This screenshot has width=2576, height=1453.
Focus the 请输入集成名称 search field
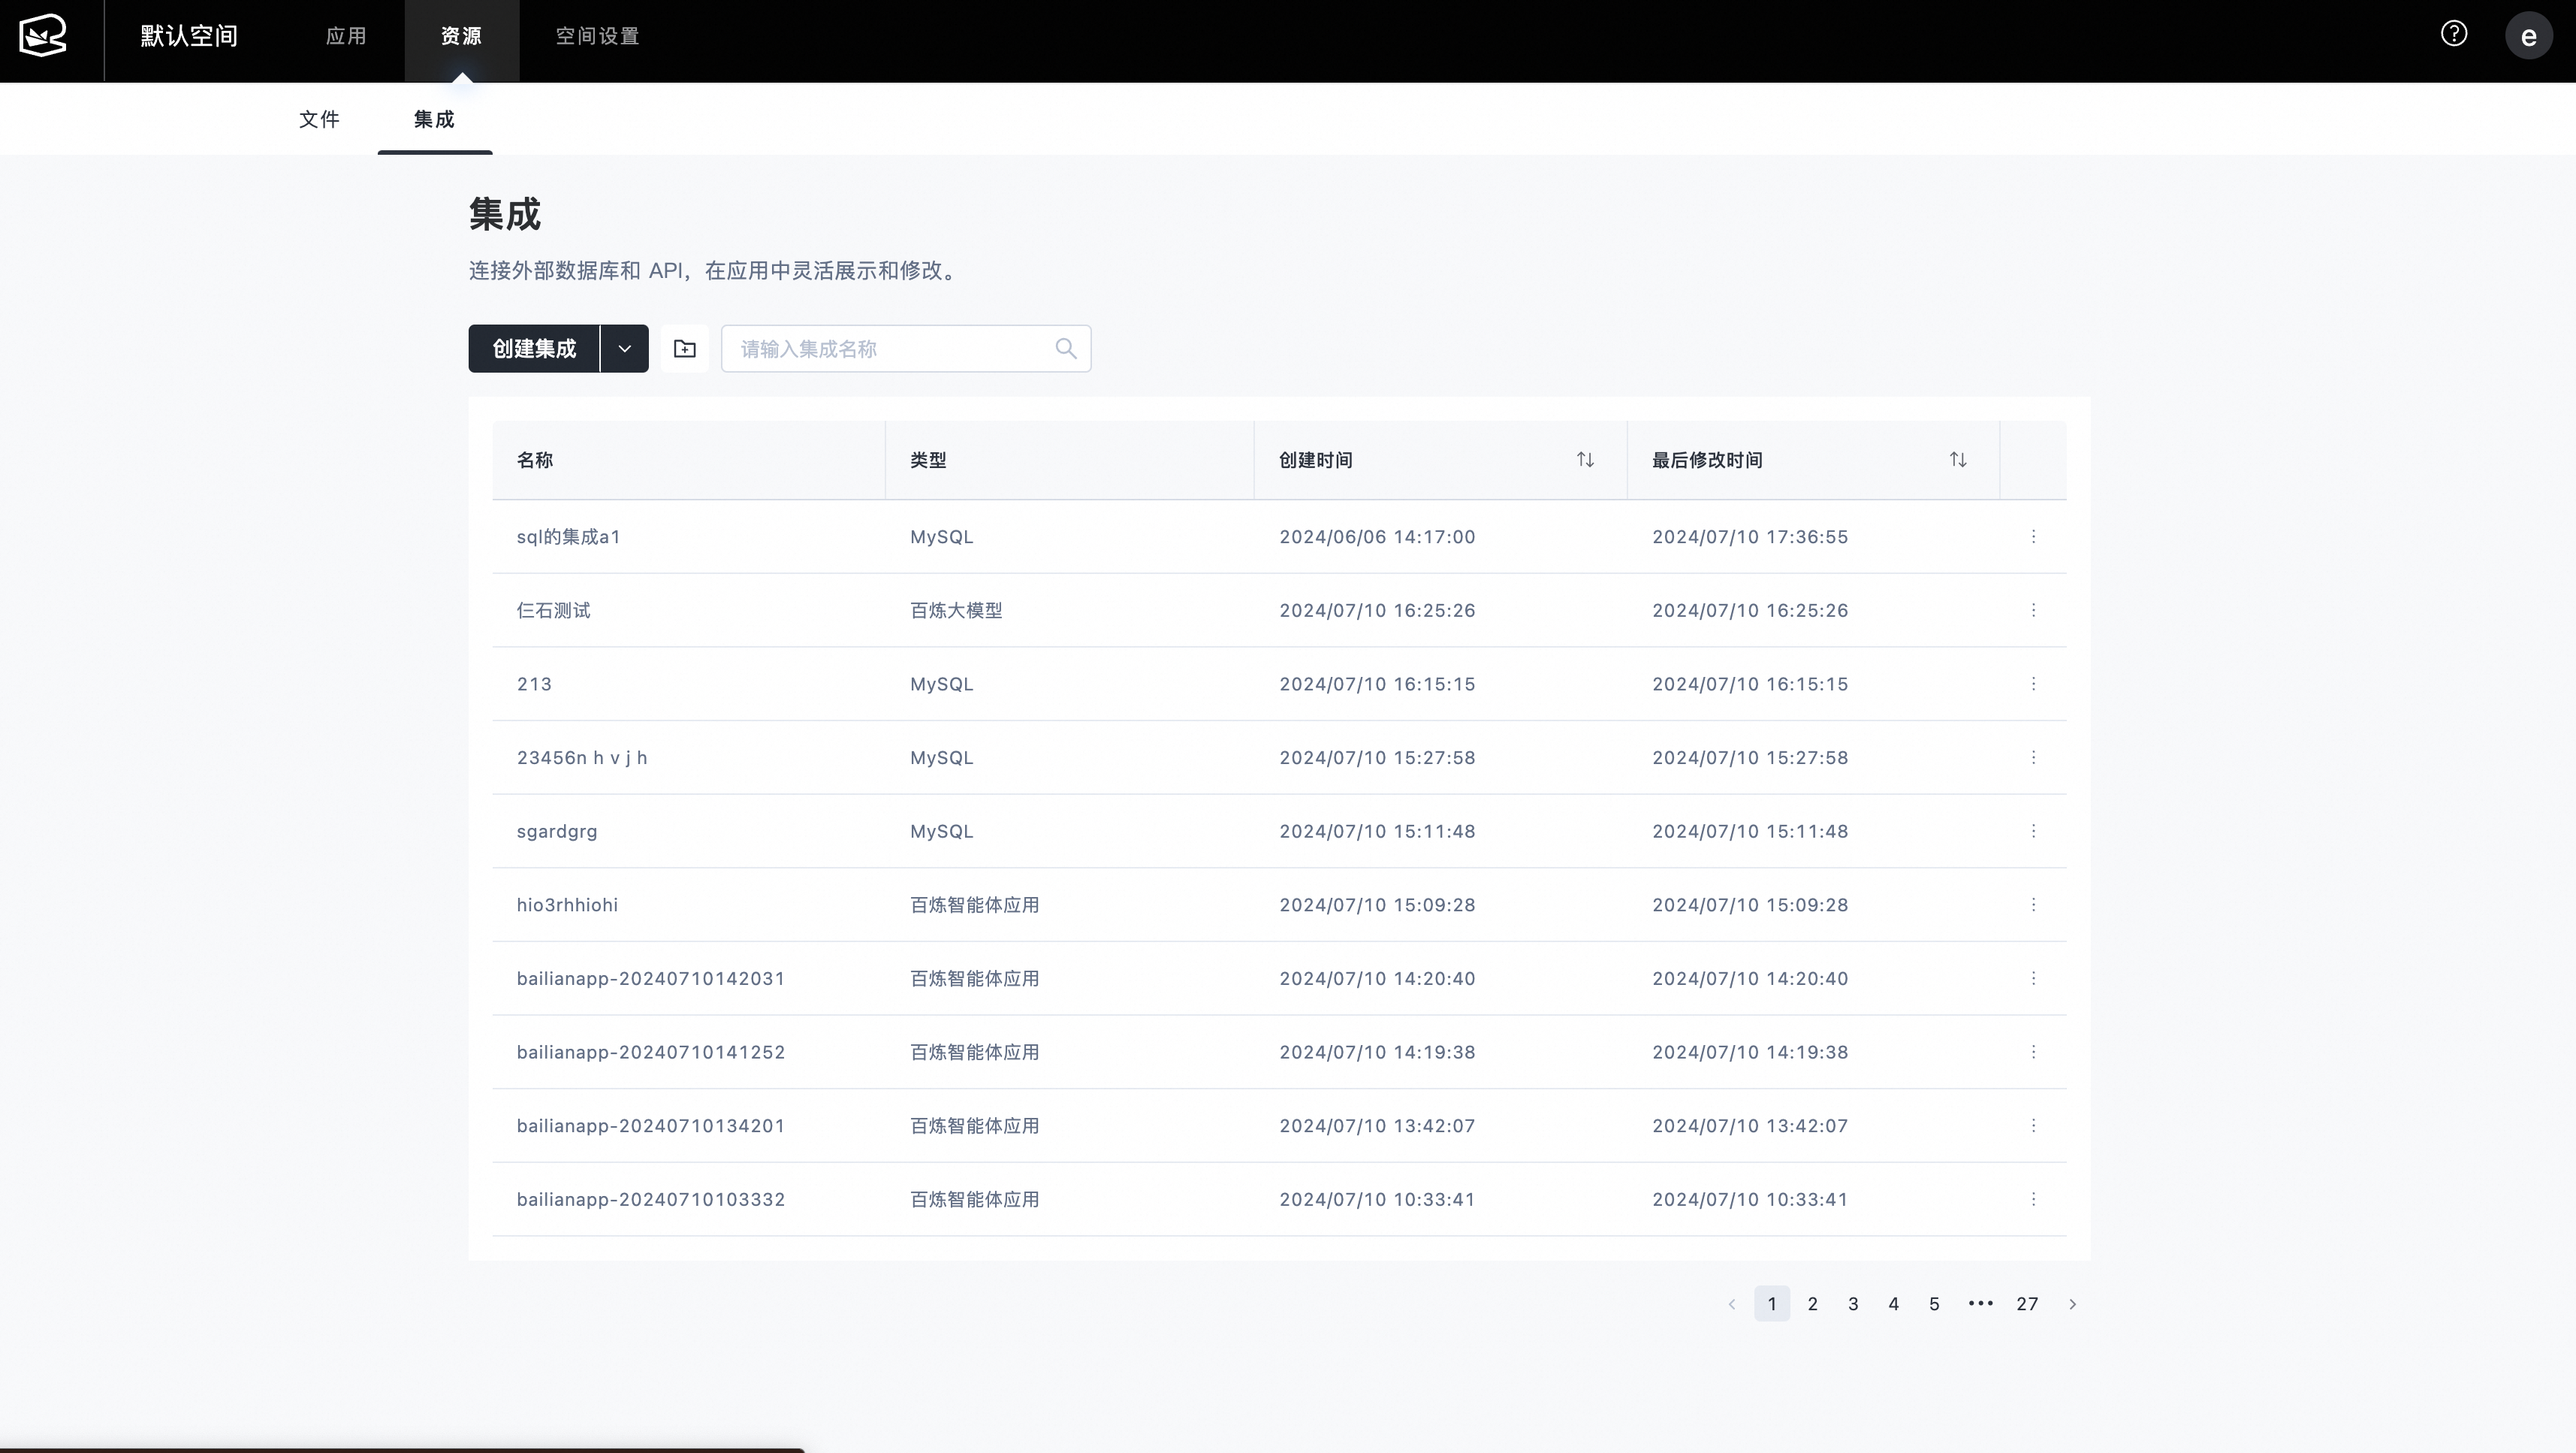coord(906,349)
